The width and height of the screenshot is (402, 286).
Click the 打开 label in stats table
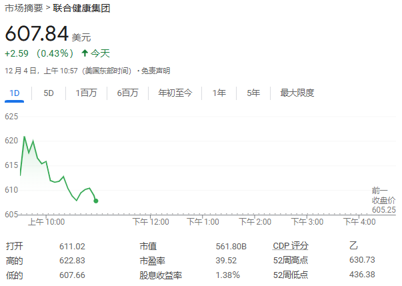pyautogui.click(x=15, y=247)
